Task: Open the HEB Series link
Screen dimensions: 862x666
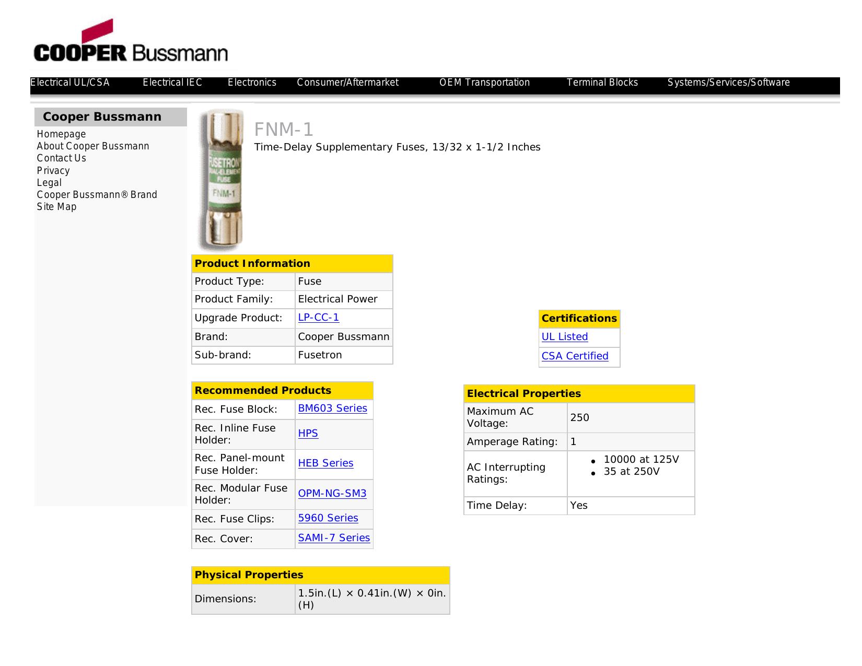Action: 326,463
